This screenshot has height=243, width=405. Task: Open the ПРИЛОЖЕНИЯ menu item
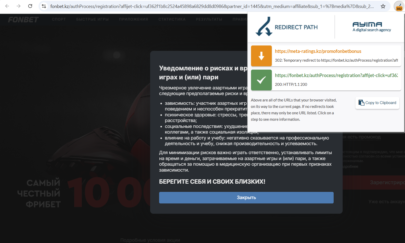(133, 19)
